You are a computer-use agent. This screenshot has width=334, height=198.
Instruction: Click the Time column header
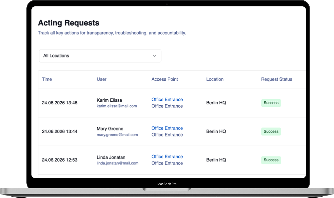point(47,79)
